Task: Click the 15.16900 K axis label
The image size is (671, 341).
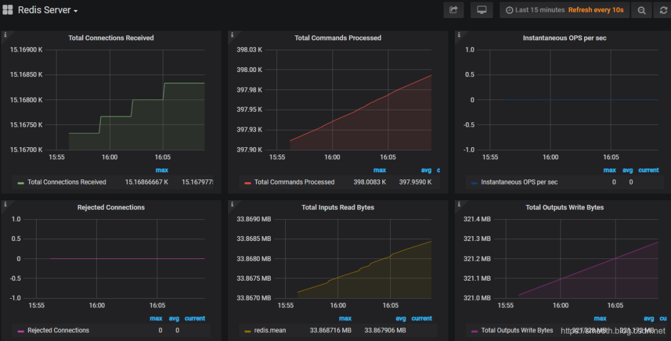Action: click(x=26, y=50)
